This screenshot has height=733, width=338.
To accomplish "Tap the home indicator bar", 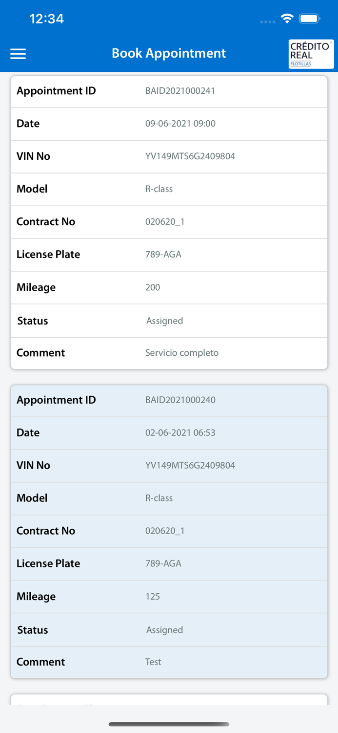I will [x=169, y=724].
